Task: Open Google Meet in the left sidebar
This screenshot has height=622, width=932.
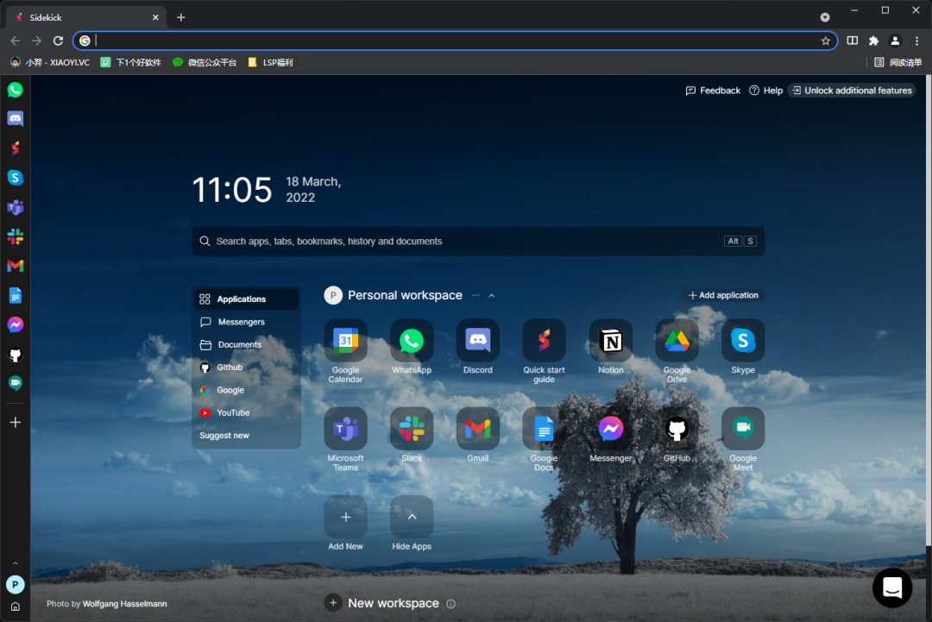Action: pyautogui.click(x=16, y=383)
